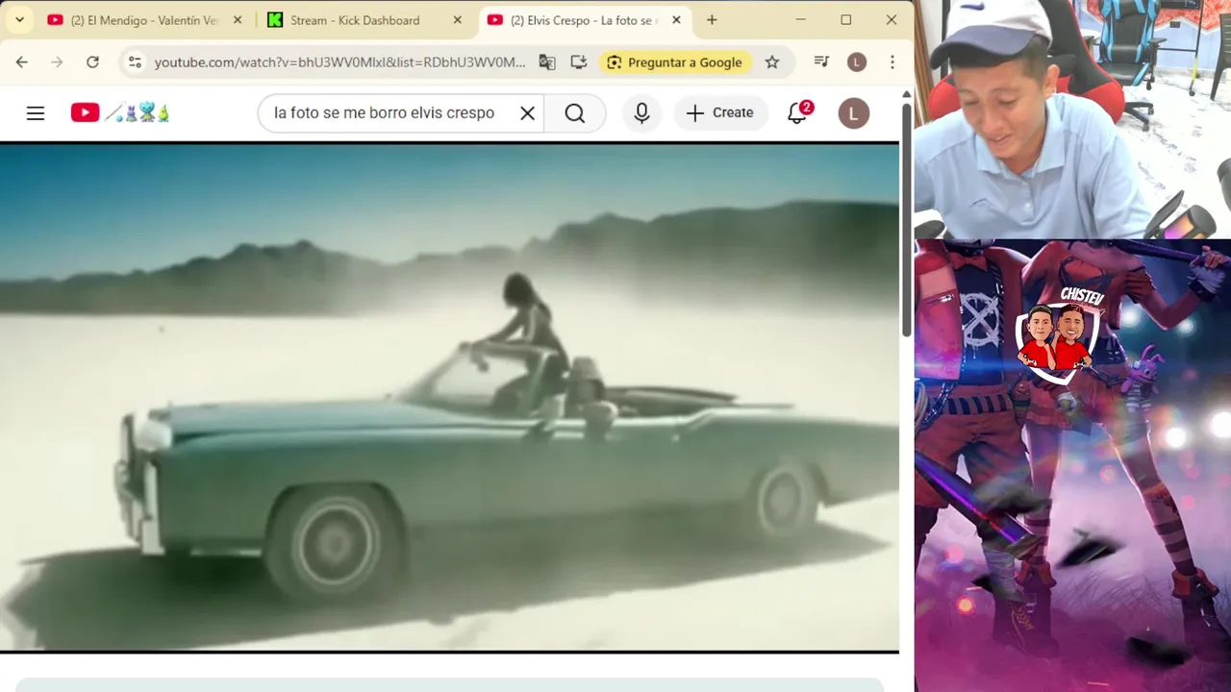Click the YouTube URL in address bar
This screenshot has width=1231, height=692.
(339, 62)
